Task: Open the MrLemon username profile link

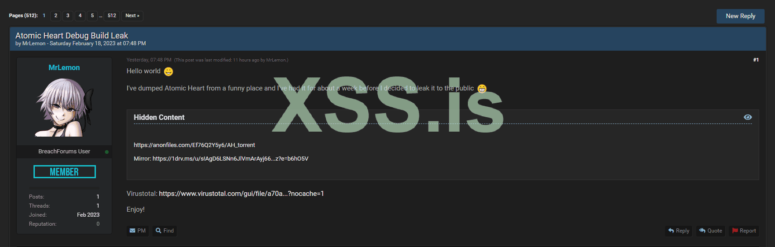Action: [64, 67]
